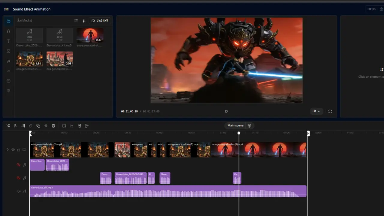Open the Stickers smiley tab in sidebar
384x216 pixels.
point(8,51)
